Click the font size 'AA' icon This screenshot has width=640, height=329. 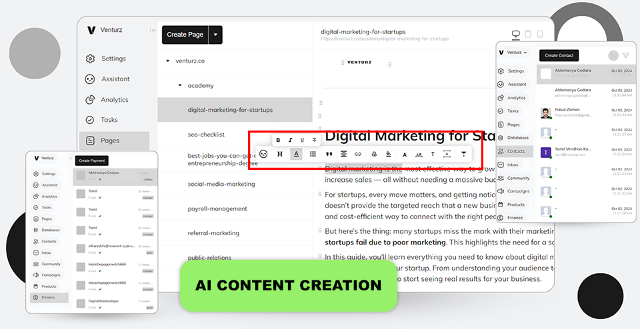(x=419, y=154)
